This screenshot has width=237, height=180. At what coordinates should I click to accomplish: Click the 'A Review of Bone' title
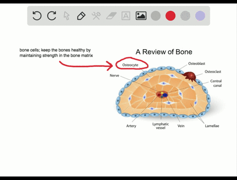[164, 52]
